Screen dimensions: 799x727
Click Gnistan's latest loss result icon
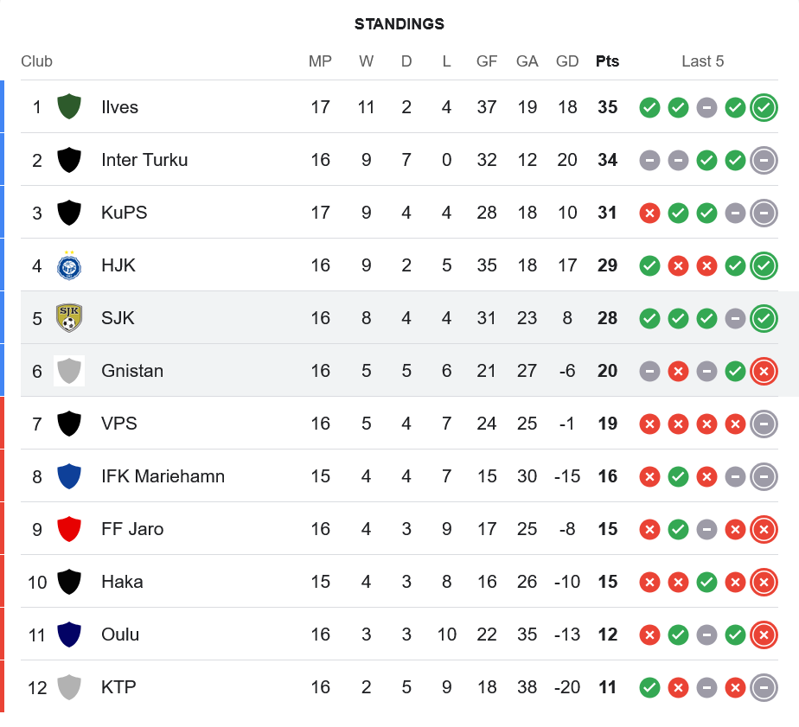point(764,371)
